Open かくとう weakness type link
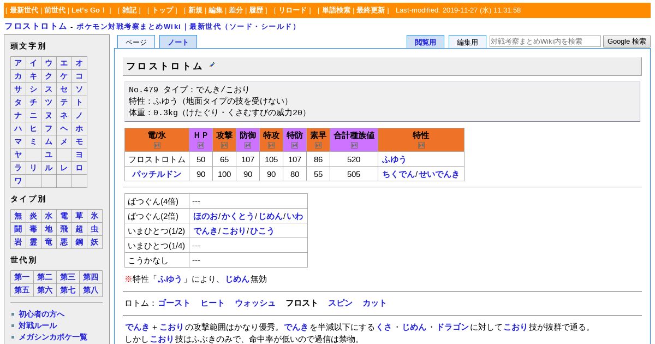The width and height of the screenshot is (655, 344). pyautogui.click(x=237, y=216)
